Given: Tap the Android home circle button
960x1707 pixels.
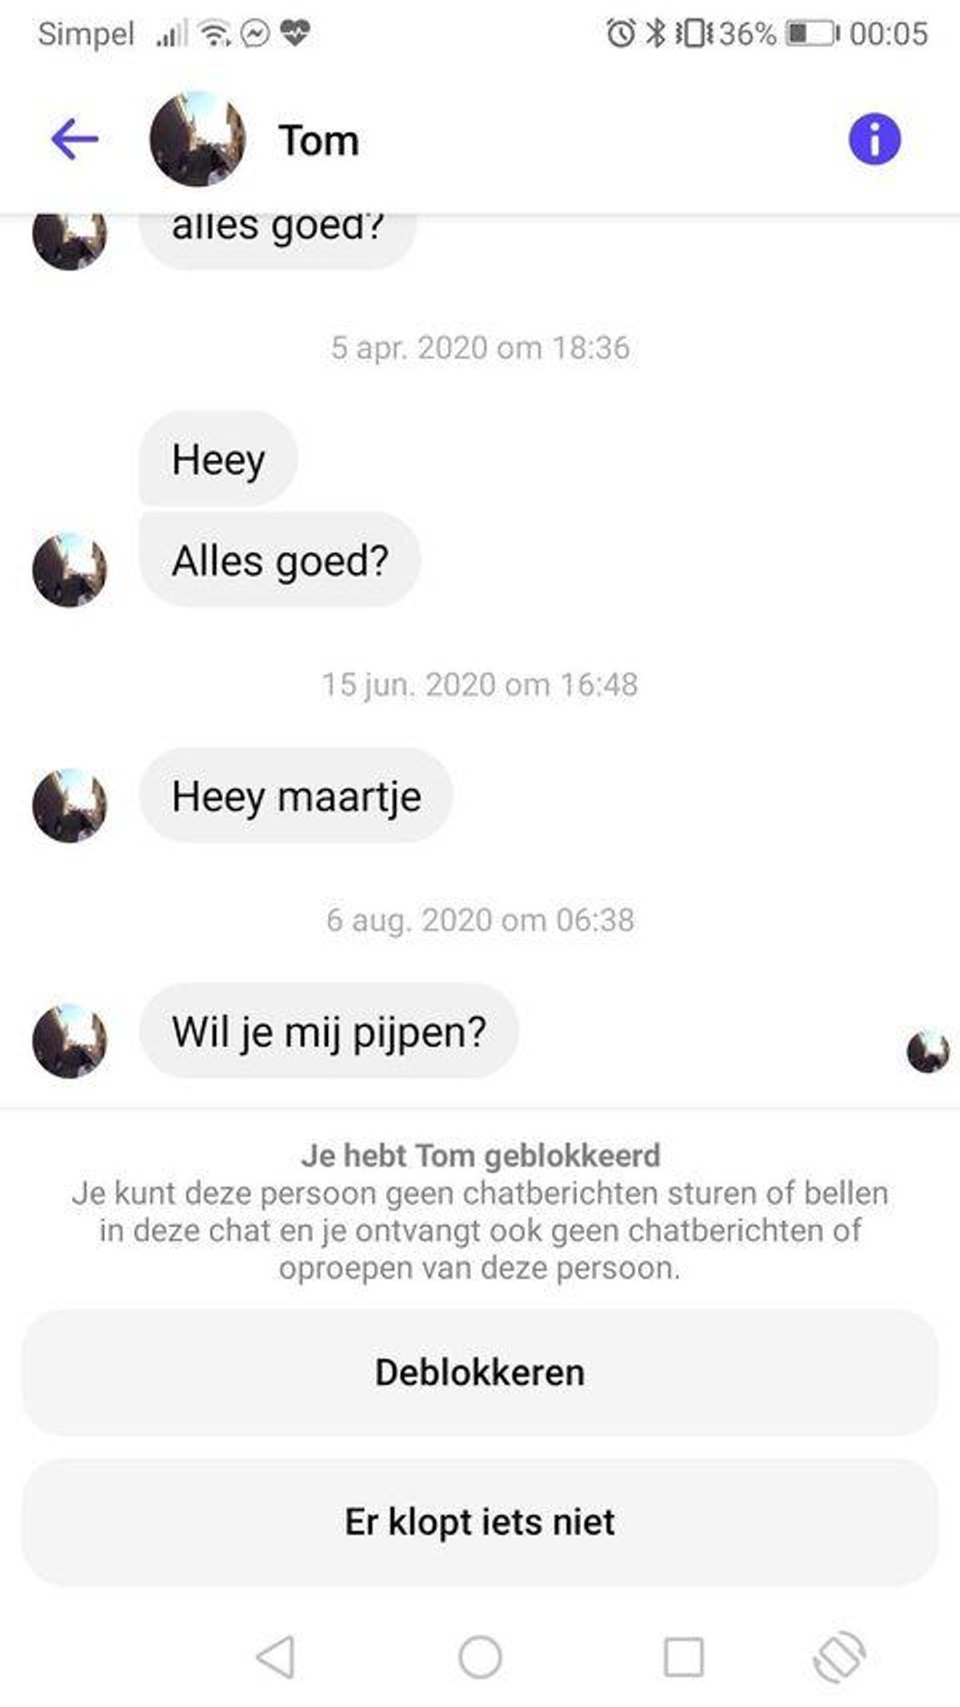Looking at the screenshot, I should tap(480, 1657).
